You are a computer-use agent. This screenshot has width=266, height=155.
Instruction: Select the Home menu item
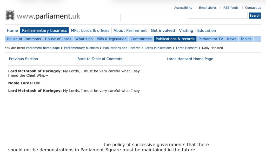(12, 30)
